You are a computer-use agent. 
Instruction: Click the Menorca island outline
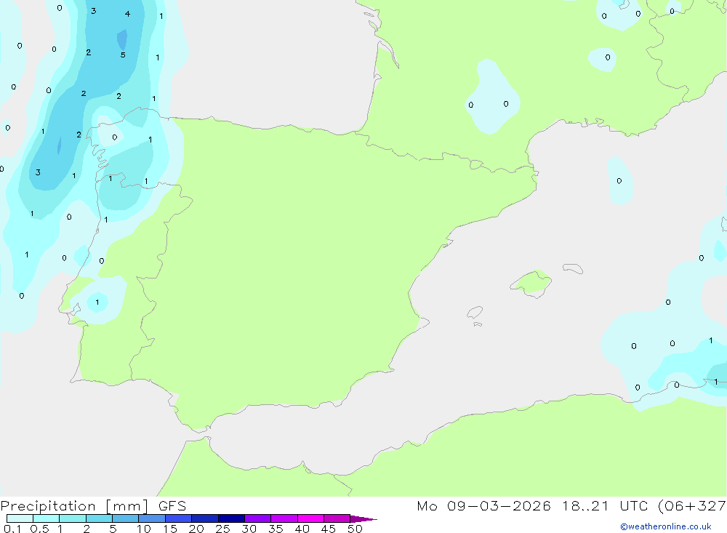click(x=573, y=268)
